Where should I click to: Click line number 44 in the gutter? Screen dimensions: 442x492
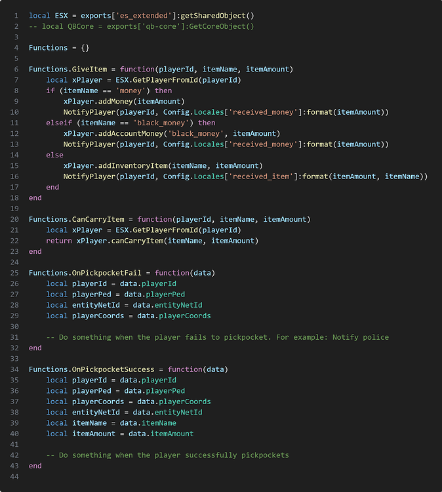coord(14,477)
